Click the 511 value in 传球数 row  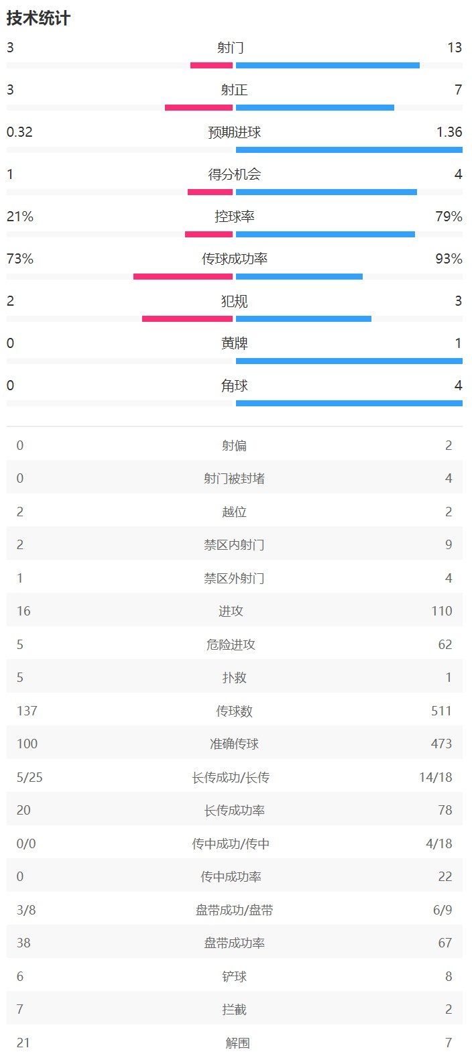[441, 711]
